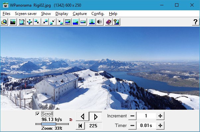Open the Help menu
This screenshot has height=132, width=200.
(x=113, y=14)
